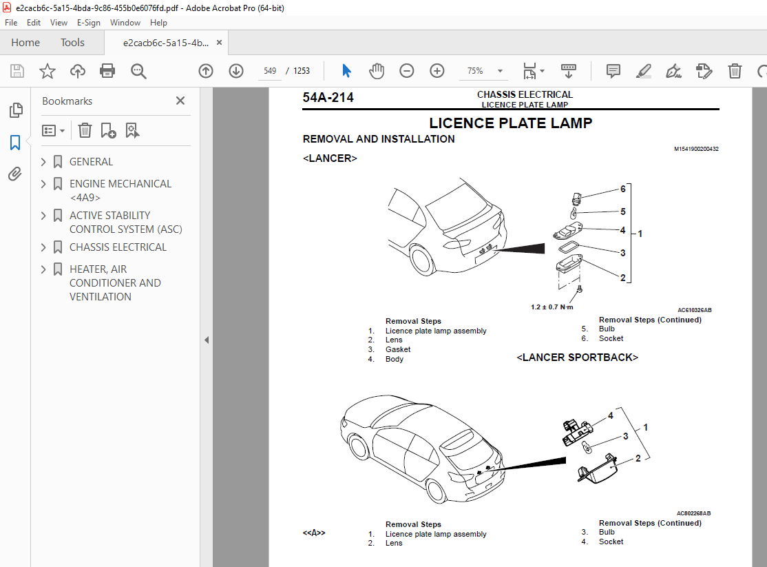Image resolution: width=767 pixels, height=567 pixels.
Task: Select the Highlight text pen tool
Action: (643, 71)
